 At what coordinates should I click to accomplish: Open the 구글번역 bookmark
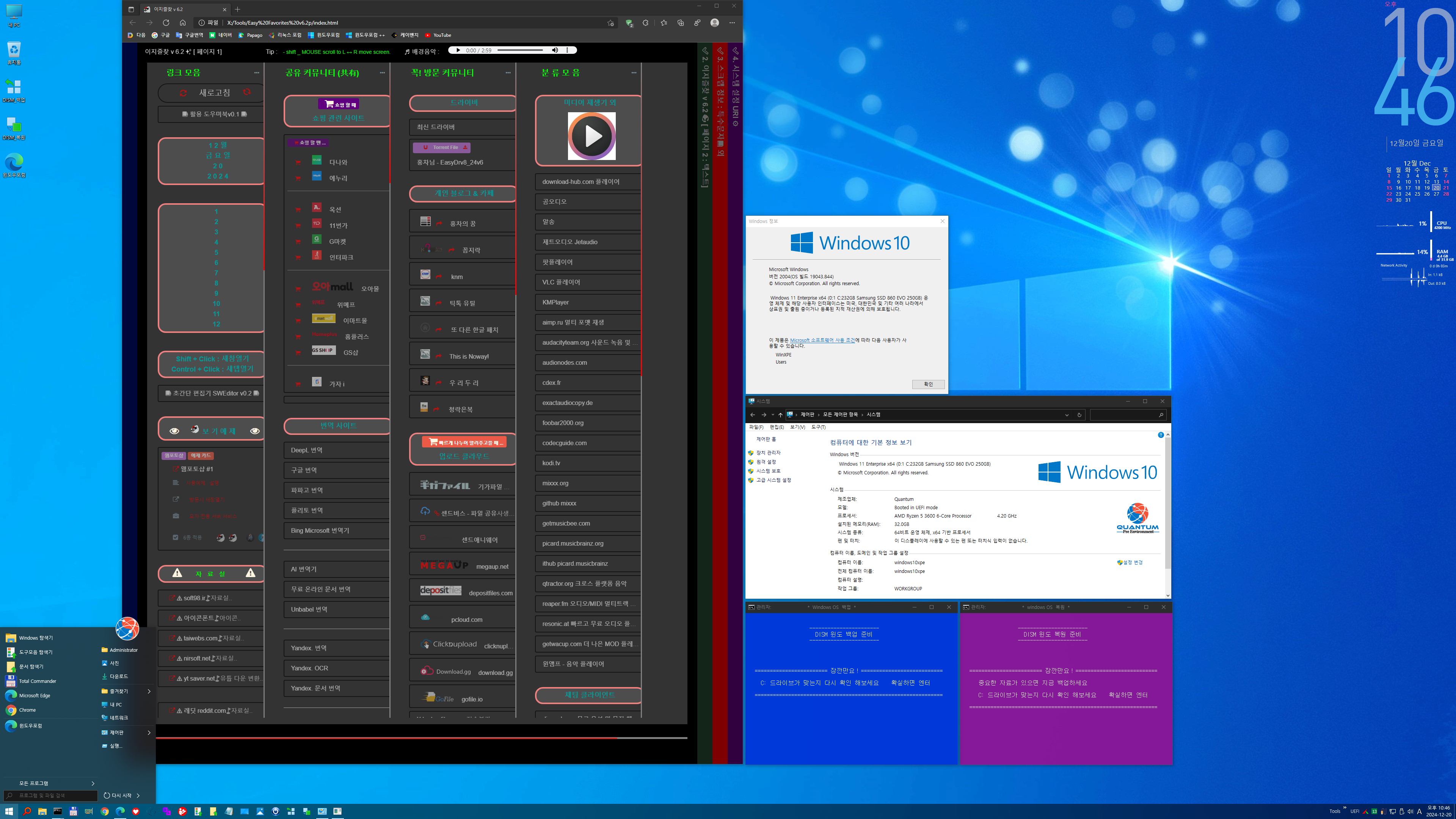189,35
